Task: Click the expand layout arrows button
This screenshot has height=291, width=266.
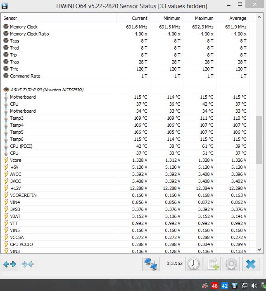Action: tap(9, 264)
